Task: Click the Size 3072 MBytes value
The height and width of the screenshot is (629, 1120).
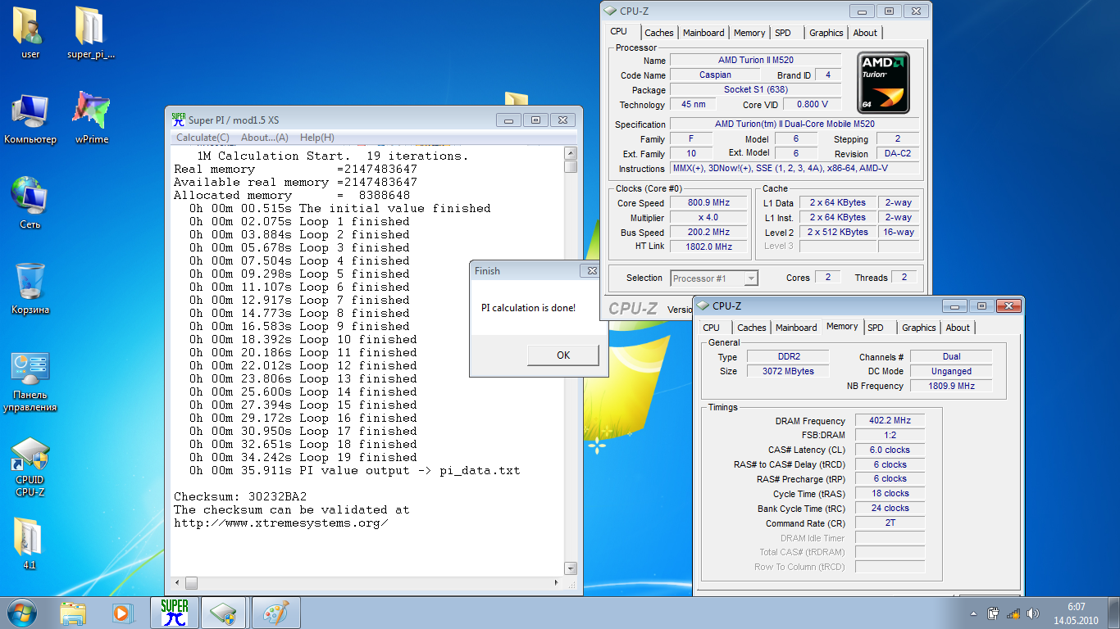Action: (789, 371)
